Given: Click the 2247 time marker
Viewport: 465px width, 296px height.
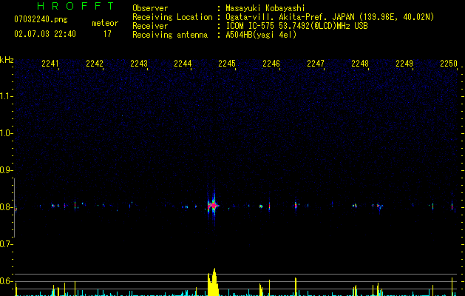Looking at the screenshot, I should tap(316, 64).
